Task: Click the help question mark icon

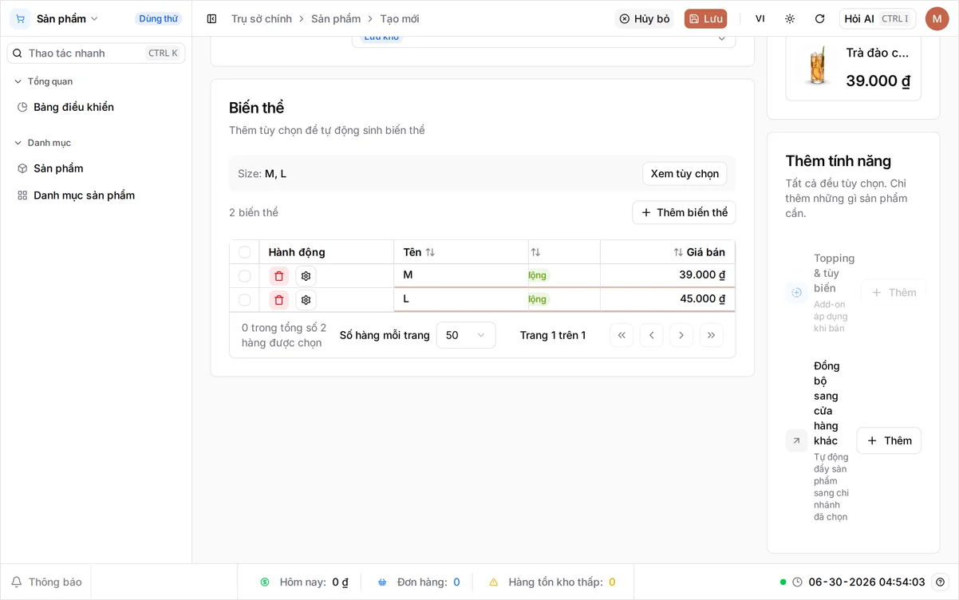Action: click(x=941, y=582)
